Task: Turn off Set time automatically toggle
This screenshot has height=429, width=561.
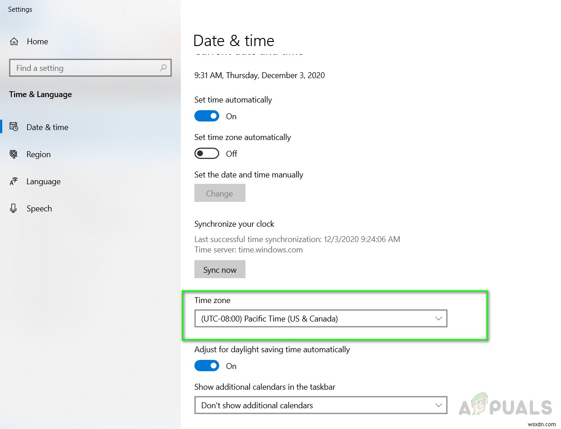Action: (207, 116)
